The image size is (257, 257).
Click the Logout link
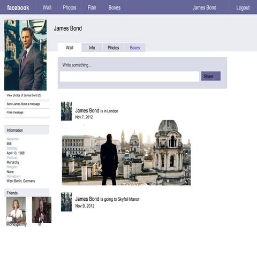click(243, 7)
